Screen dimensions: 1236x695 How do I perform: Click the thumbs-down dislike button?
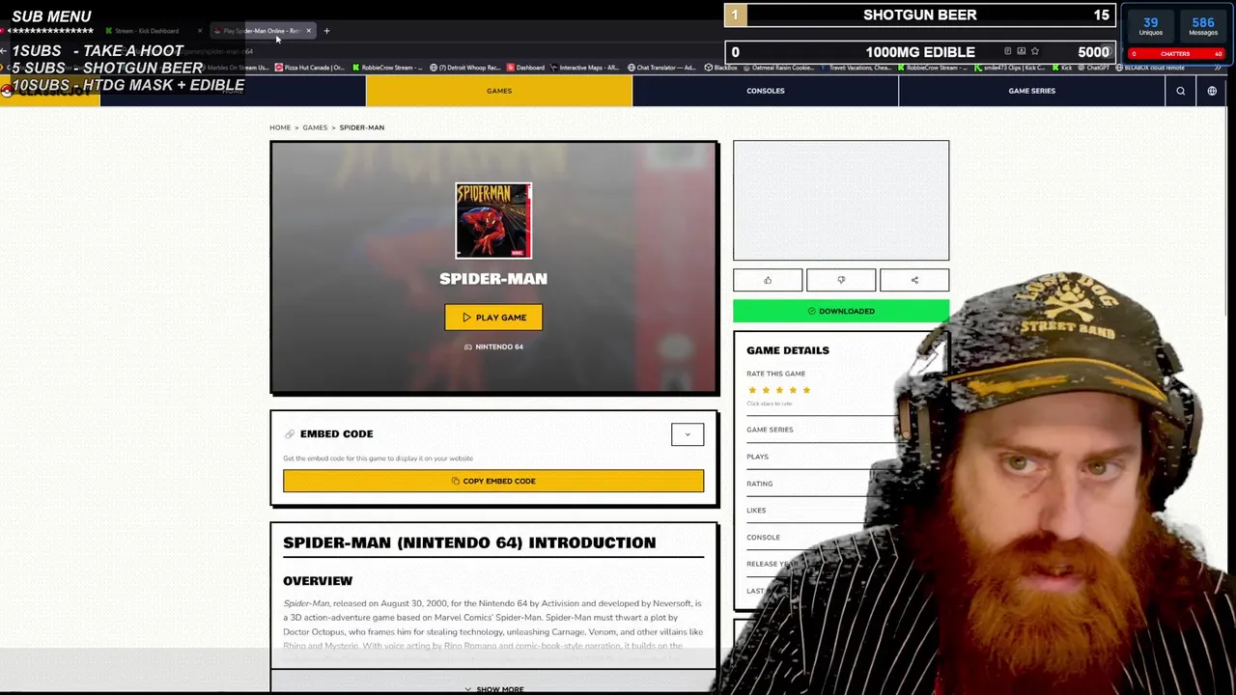point(841,280)
